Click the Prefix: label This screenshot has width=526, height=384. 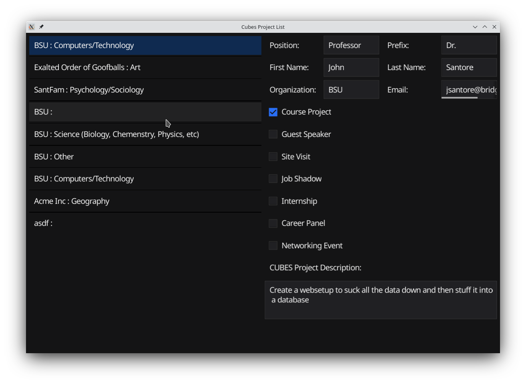point(398,46)
